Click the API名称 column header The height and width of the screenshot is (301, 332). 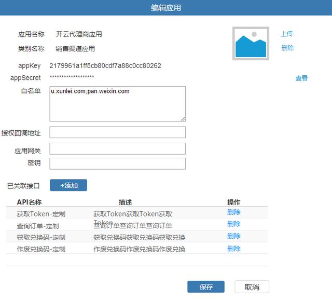[29, 202]
